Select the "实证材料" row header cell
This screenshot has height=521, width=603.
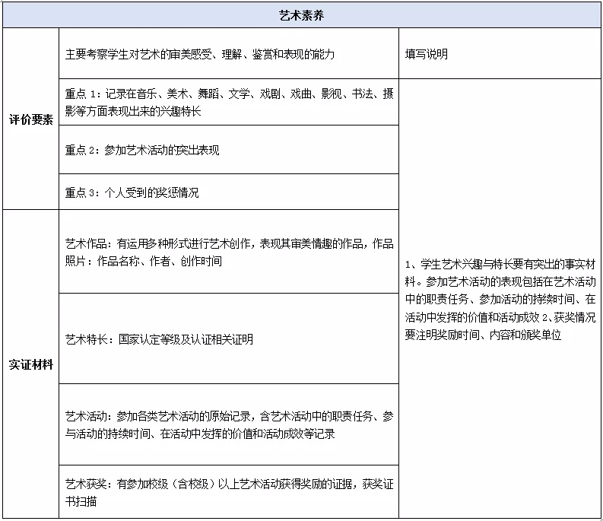click(30, 364)
